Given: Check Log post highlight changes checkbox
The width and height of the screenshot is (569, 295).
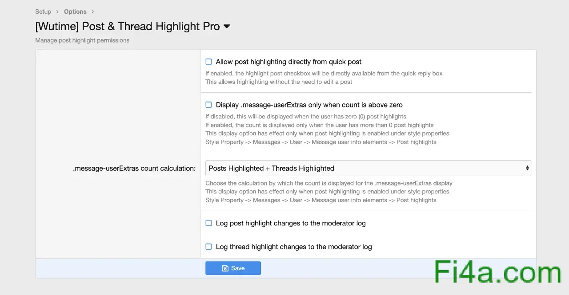Looking at the screenshot, I should pos(208,223).
